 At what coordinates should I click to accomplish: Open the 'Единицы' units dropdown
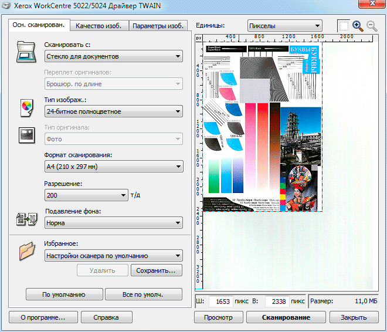284,26
